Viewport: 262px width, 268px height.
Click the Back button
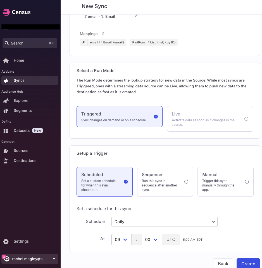(223, 263)
